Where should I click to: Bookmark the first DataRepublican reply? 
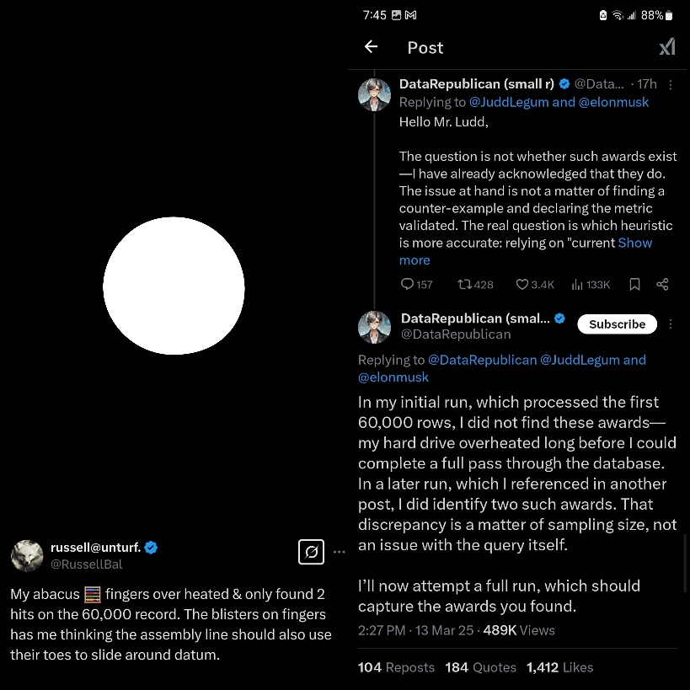point(634,285)
